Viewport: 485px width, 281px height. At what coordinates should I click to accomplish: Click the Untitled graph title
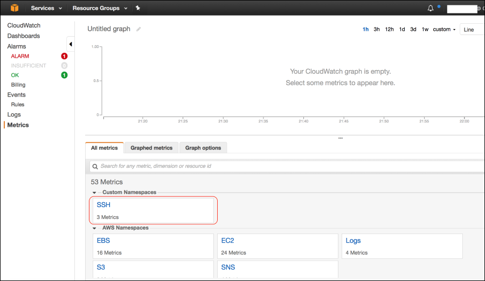point(109,29)
